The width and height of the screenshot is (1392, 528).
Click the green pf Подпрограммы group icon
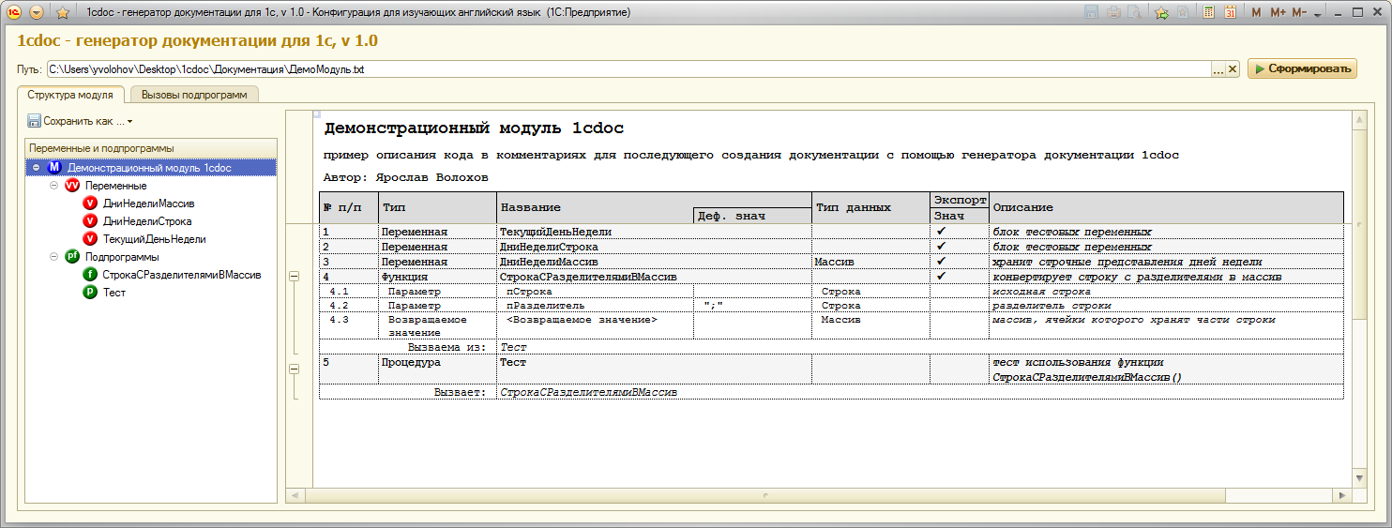pos(72,257)
